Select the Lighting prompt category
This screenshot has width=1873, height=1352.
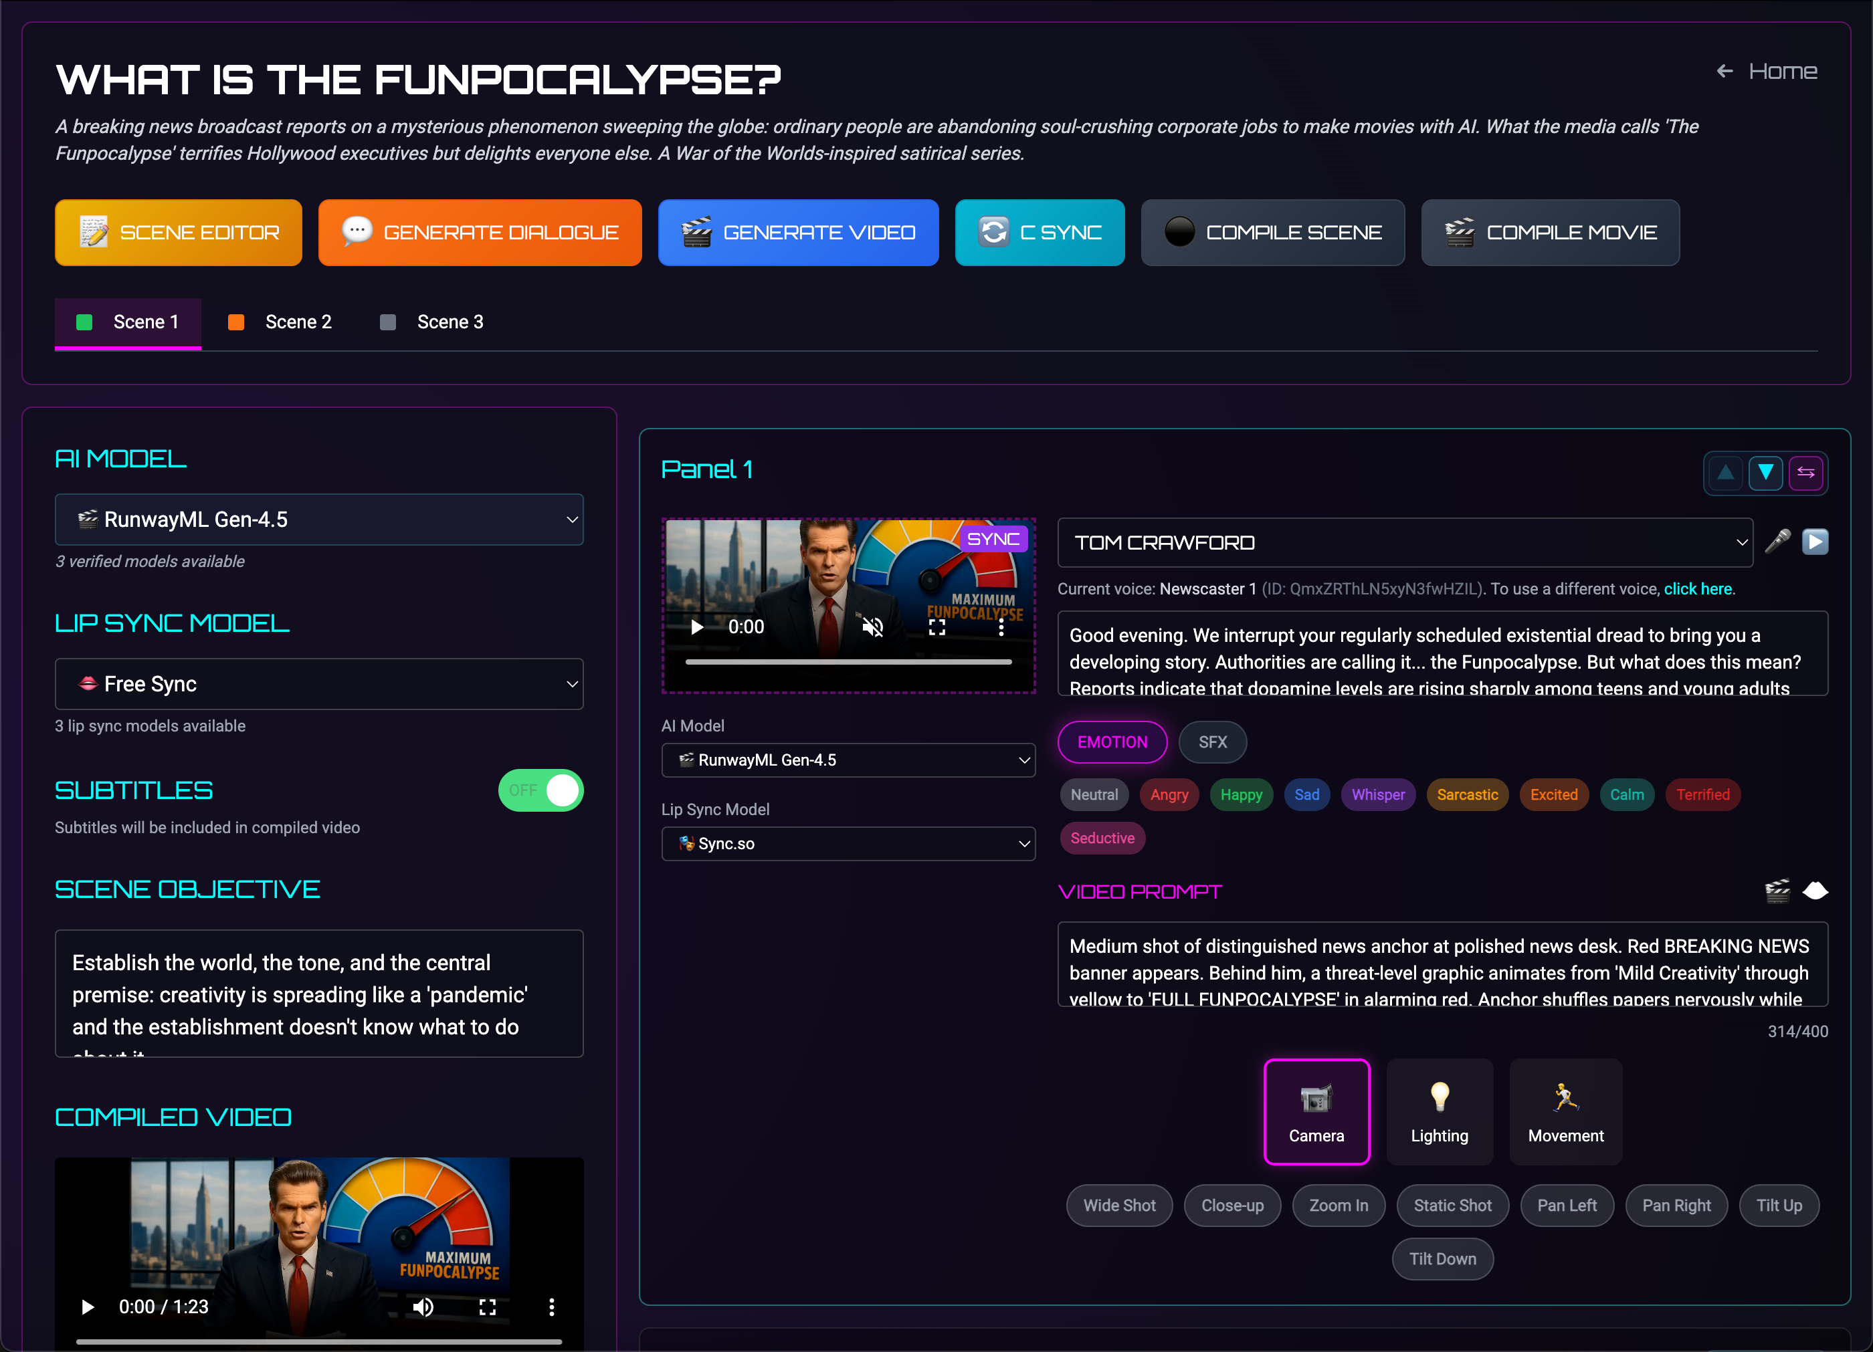click(1439, 1111)
